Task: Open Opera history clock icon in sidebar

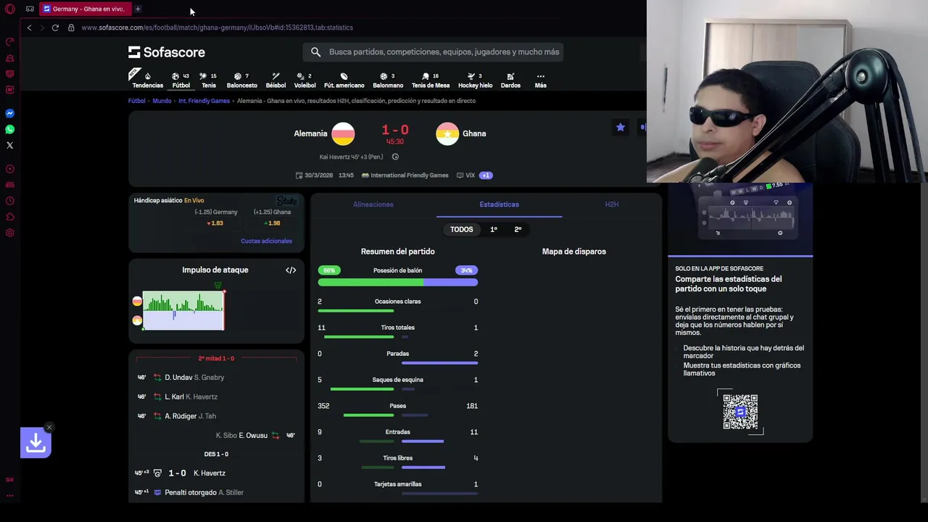Action: coord(10,201)
